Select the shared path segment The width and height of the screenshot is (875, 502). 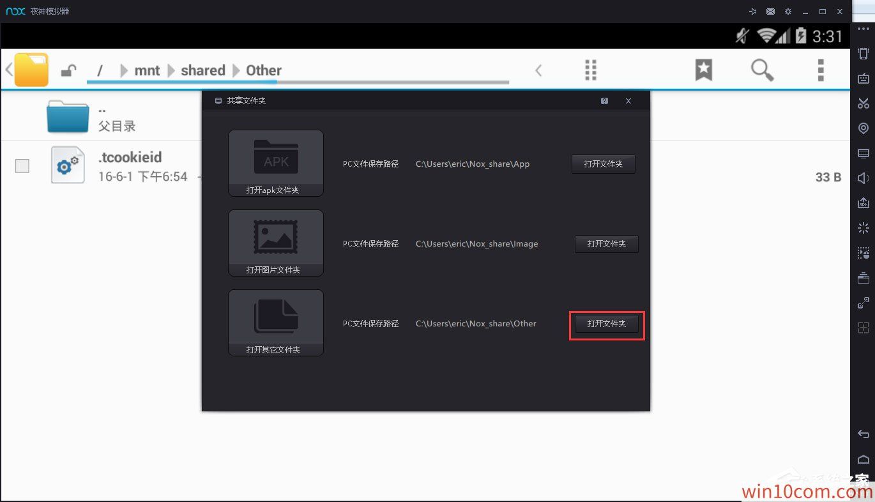click(203, 71)
